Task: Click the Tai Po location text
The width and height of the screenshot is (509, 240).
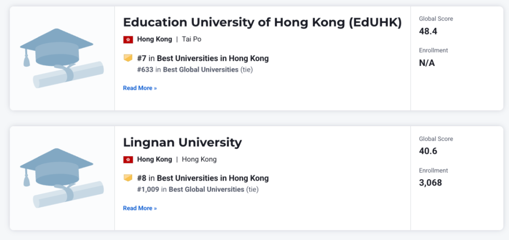Action: coord(191,40)
